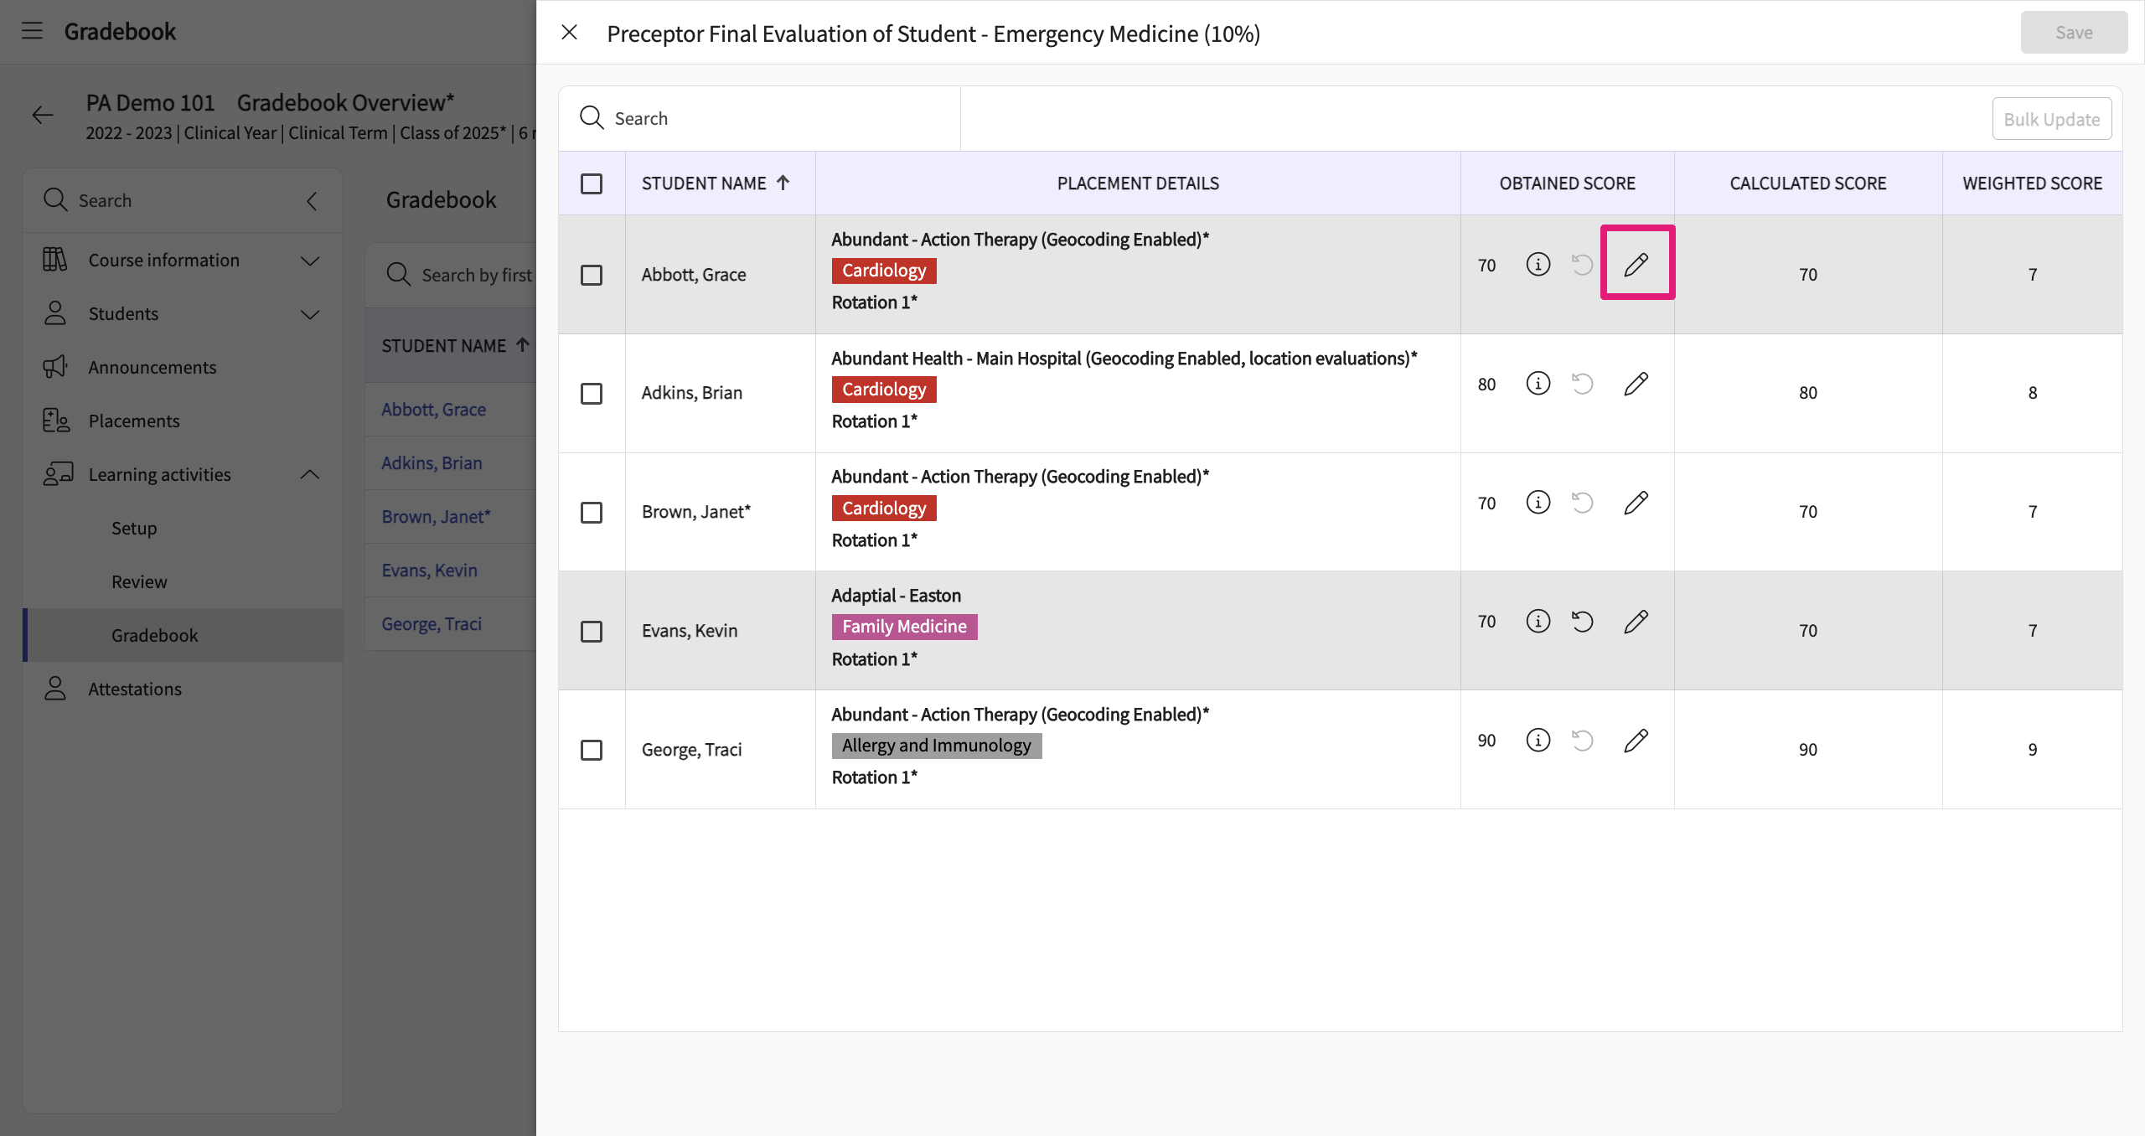Open score info for Adkins, Brian
2145x1136 pixels.
pyautogui.click(x=1538, y=384)
